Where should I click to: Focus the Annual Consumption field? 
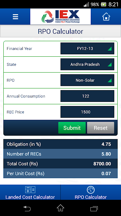(87, 96)
